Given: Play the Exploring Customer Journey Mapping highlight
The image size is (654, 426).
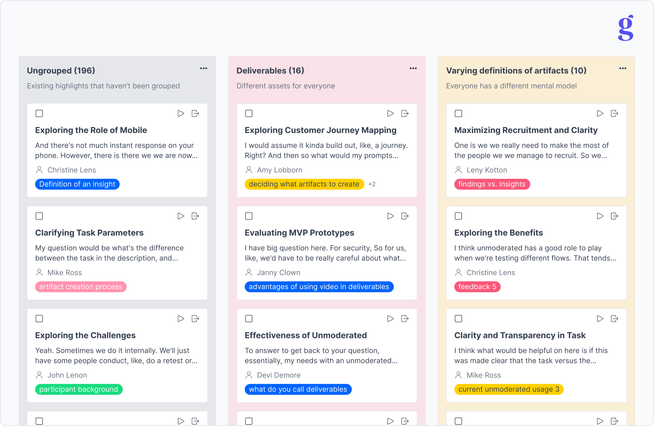Looking at the screenshot, I should (x=391, y=113).
